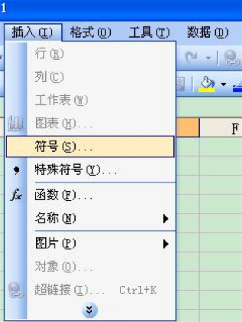Expand the 名称 submenu arrow

click(x=166, y=219)
